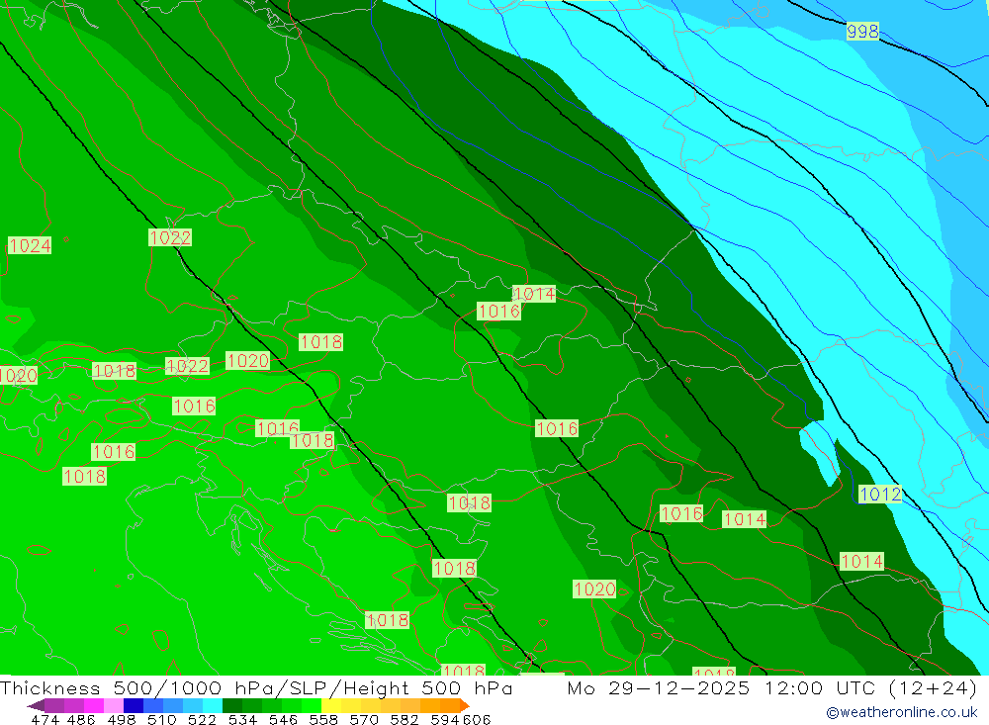Click the 522 value on the legend

202,719
